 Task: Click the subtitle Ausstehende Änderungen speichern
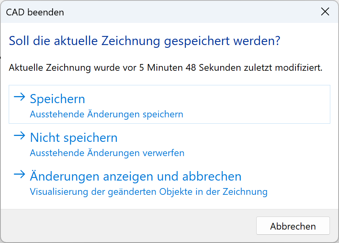107,114
